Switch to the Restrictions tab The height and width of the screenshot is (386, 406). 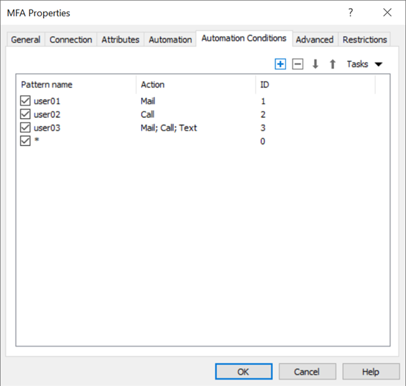coord(365,39)
